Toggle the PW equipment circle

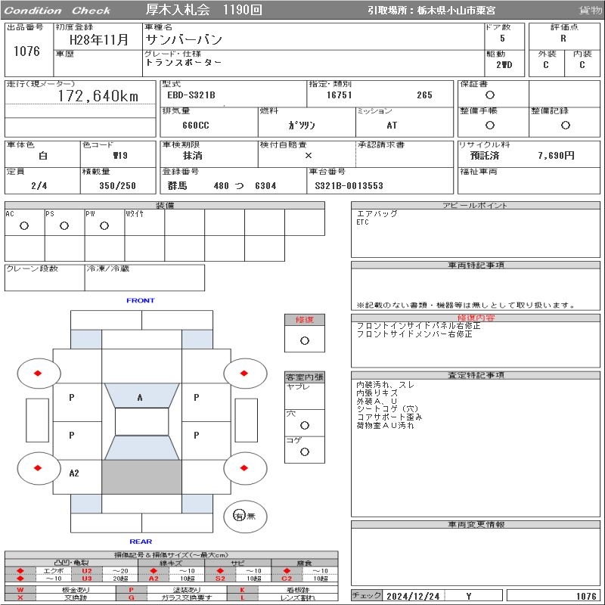click(x=104, y=225)
